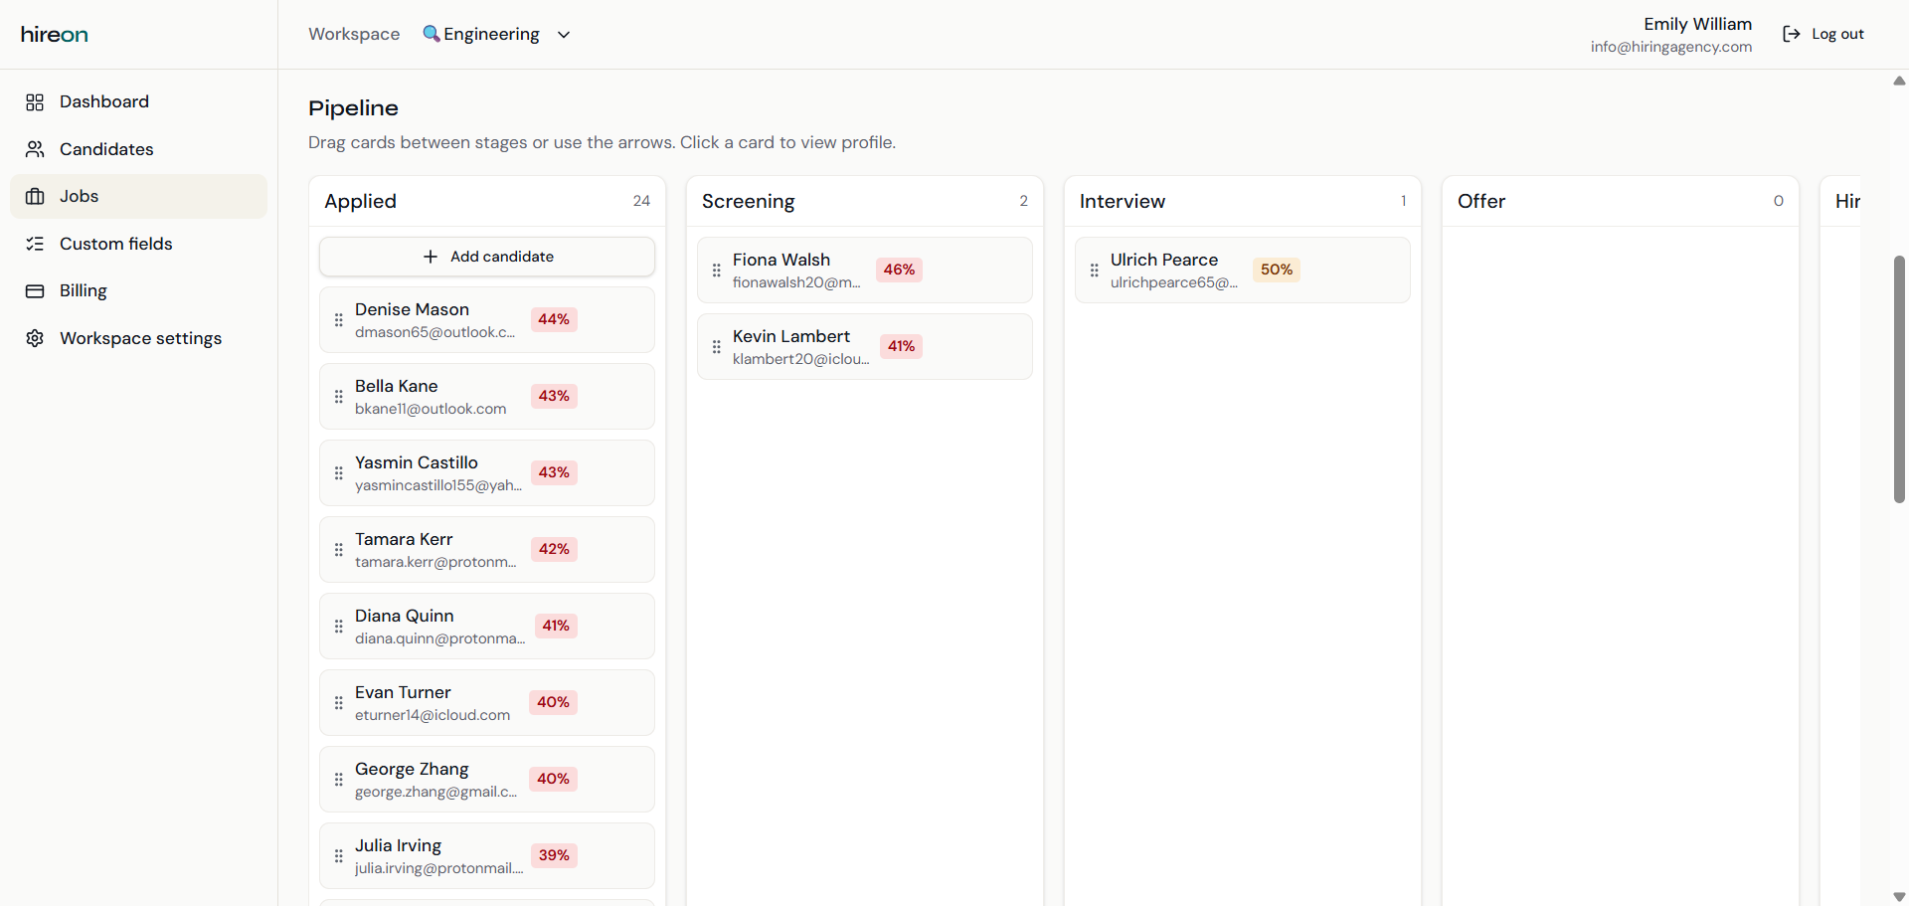Open the workspace selector chevron

[x=563, y=34]
